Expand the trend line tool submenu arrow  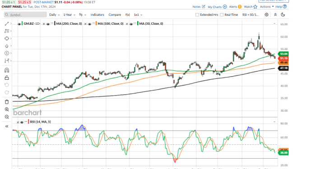[x=11, y=24]
